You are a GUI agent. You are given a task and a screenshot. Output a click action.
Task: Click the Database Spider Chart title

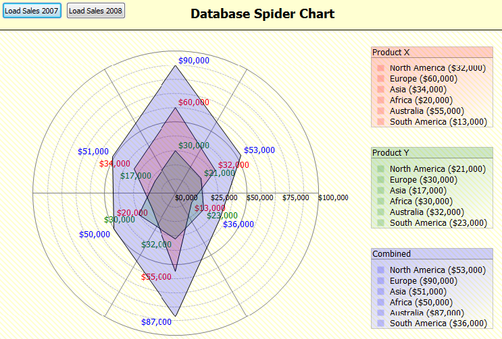[262, 14]
